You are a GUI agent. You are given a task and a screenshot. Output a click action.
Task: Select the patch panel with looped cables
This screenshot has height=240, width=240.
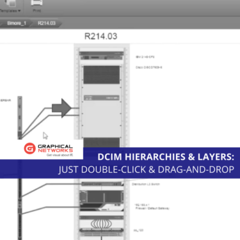pos(102,227)
